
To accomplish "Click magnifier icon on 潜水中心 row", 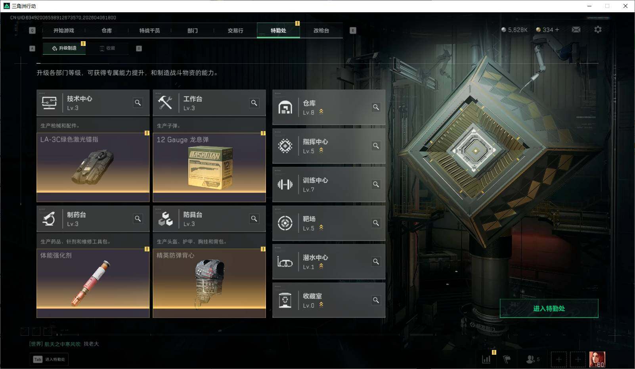I will point(376,262).
